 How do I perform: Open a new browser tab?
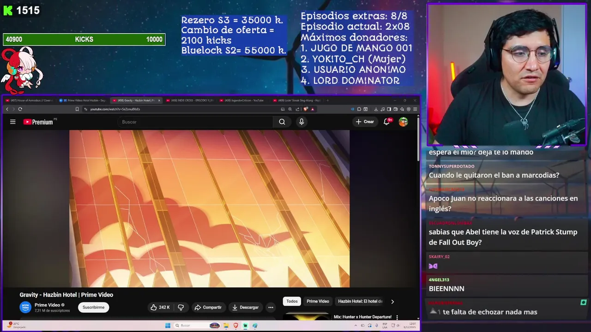click(x=328, y=100)
